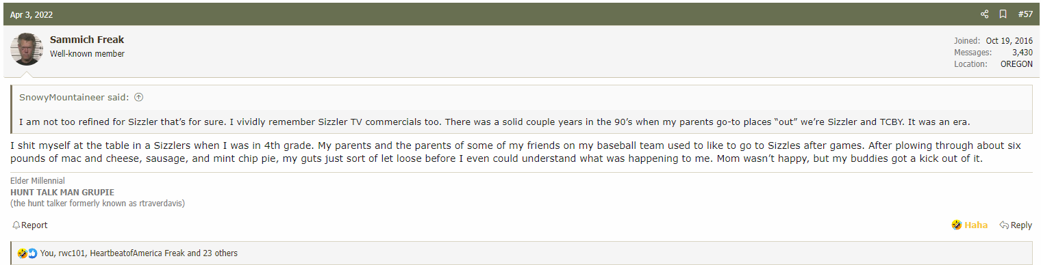Viewport: 1041px width, 265px height.
Task: Click the share icon in post header
Action: pos(985,14)
